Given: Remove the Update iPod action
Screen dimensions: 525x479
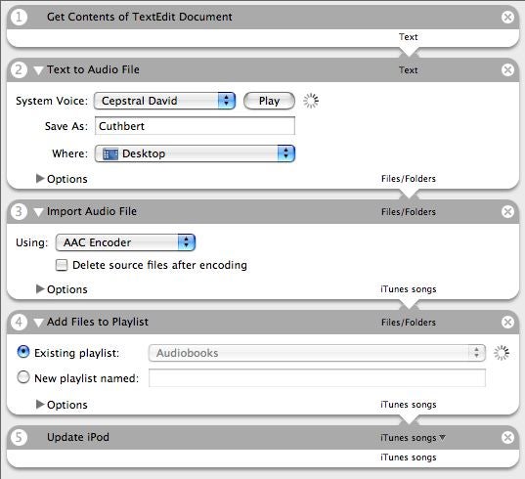Looking at the screenshot, I should click(x=507, y=437).
